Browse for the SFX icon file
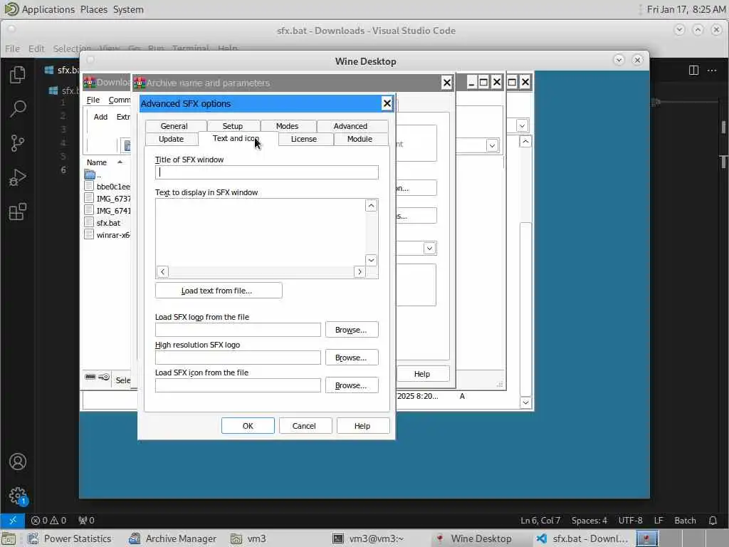The height and width of the screenshot is (547, 729). click(352, 385)
